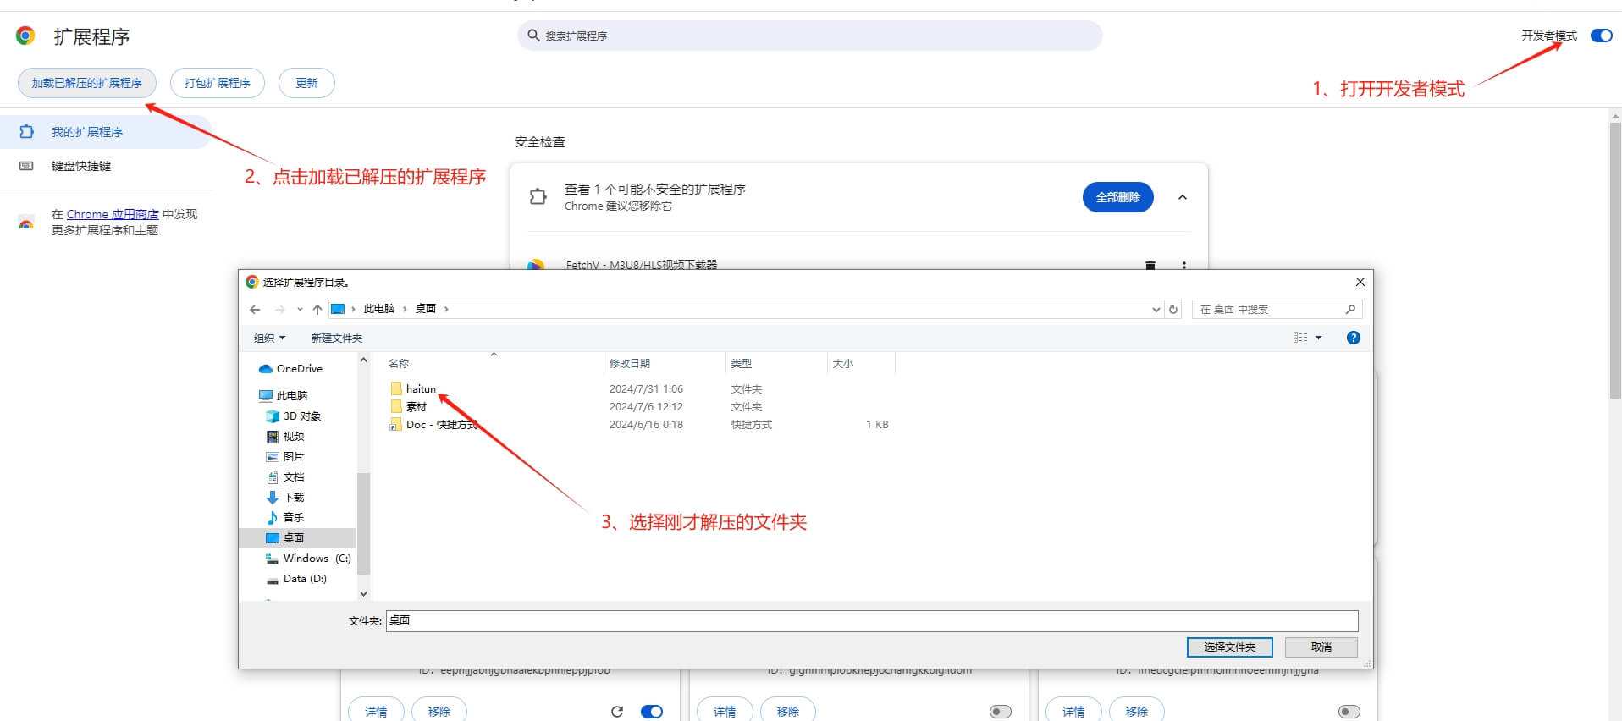Open the address bar path dropdown
The height and width of the screenshot is (721, 1622).
pyautogui.click(x=1156, y=310)
